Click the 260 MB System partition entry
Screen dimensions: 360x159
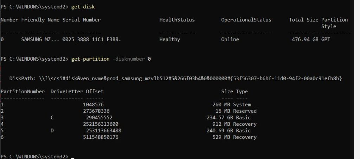point(232,104)
